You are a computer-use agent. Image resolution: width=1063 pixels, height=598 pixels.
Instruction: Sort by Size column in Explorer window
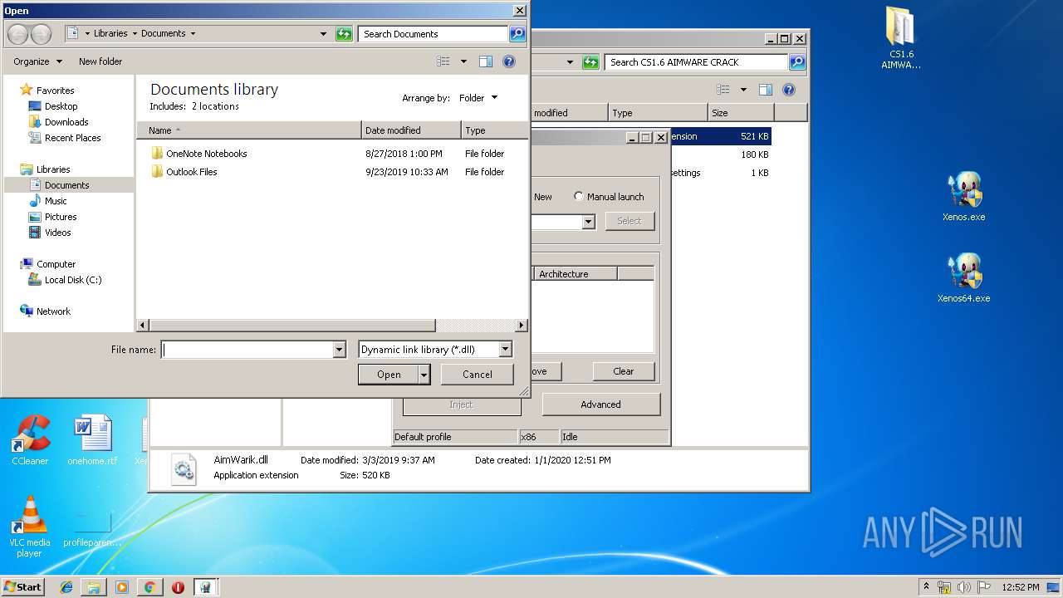point(741,113)
